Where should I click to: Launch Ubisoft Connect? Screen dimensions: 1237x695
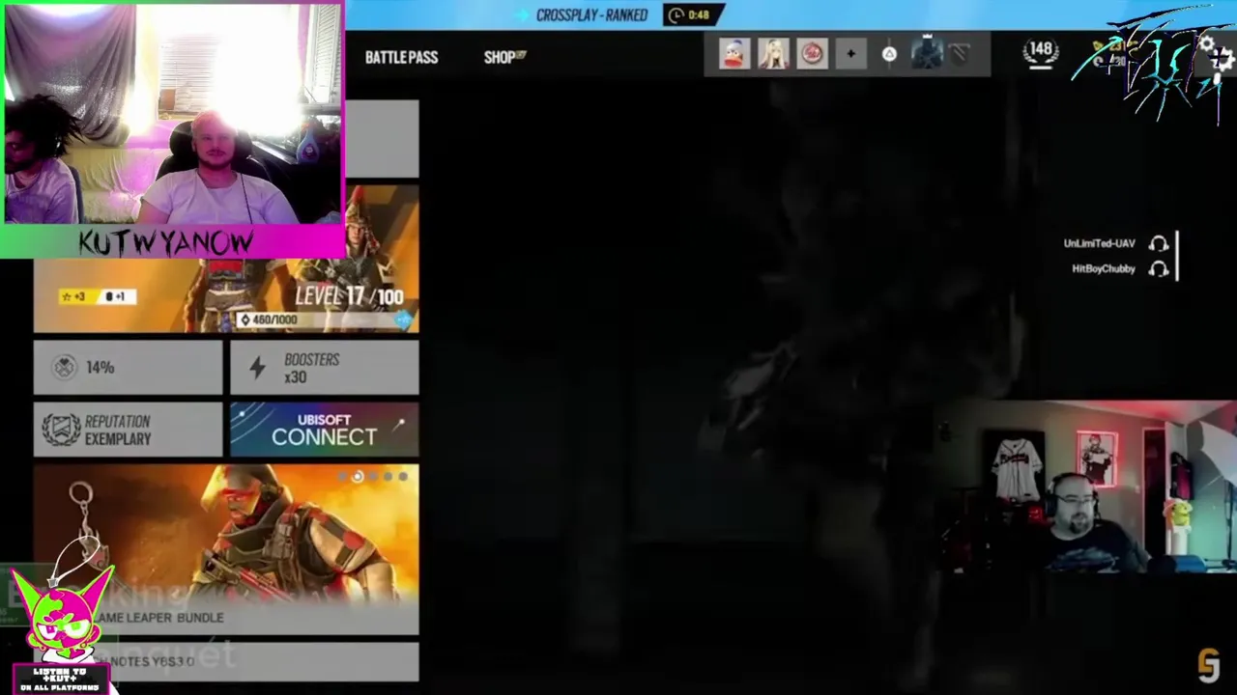[x=324, y=430]
